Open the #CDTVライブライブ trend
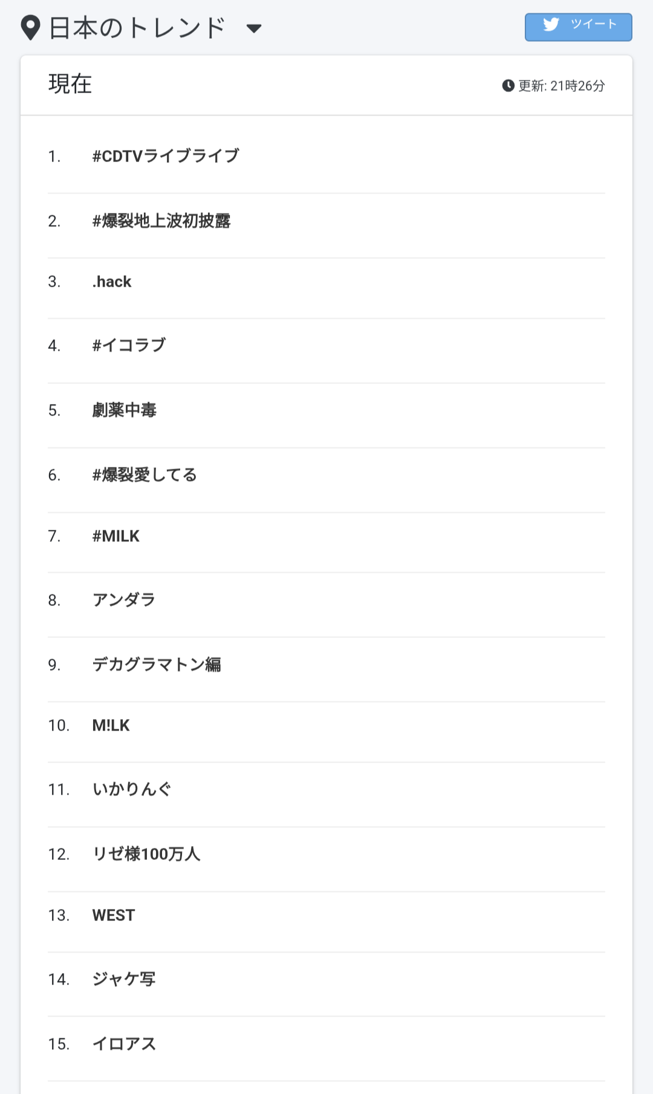Screen dimensions: 653x1094 [166, 156]
